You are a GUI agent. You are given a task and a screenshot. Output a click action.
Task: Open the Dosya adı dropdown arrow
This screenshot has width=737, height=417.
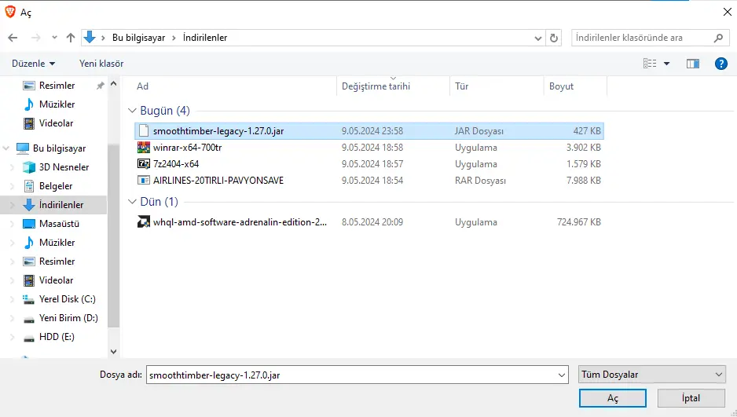561,375
